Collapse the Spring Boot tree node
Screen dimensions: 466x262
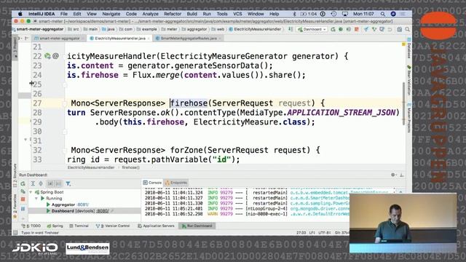31,192
